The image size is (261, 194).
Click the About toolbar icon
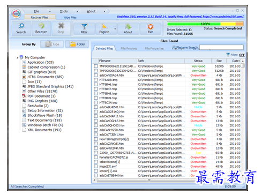(x=128, y=28)
